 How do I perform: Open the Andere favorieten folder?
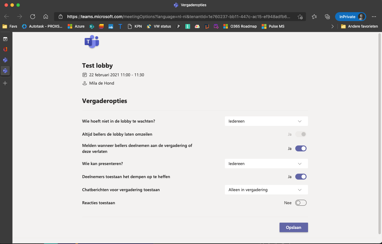coord(359,26)
